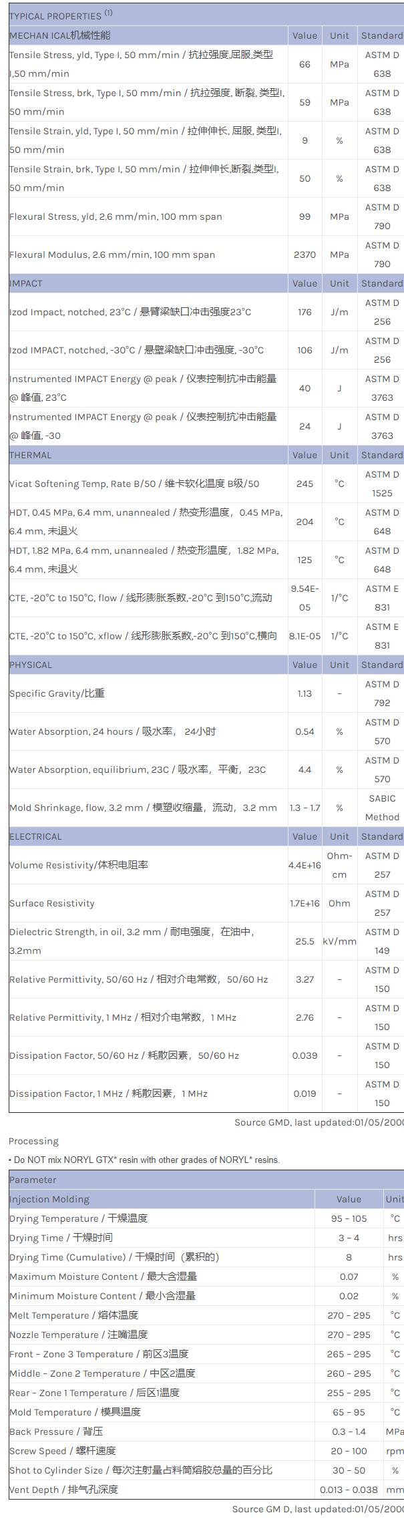Image resolution: width=404 pixels, height=1521 pixels.
Task: Click the SABIC Method standard cell
Action: coord(382,808)
